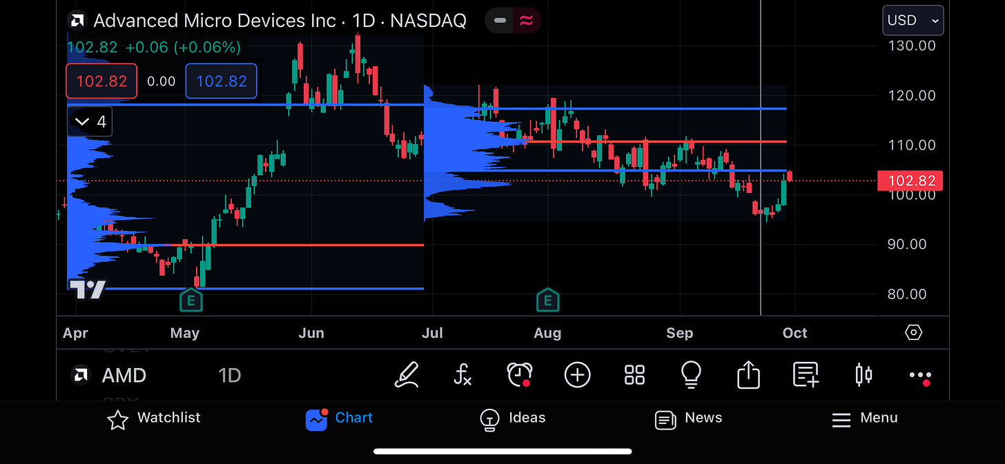Viewport: 1005px width, 464px height.
Task: Tap the share chart icon
Action: (748, 375)
